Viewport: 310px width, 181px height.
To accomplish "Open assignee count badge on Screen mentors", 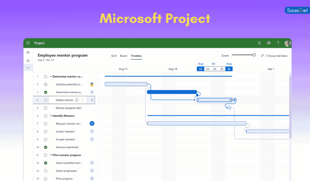I will 92,131.
